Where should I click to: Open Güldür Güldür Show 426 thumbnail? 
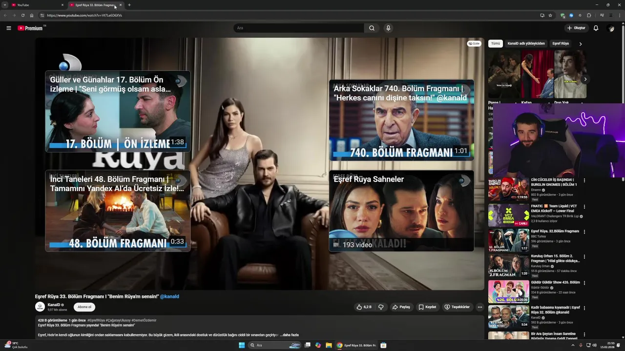(508, 292)
